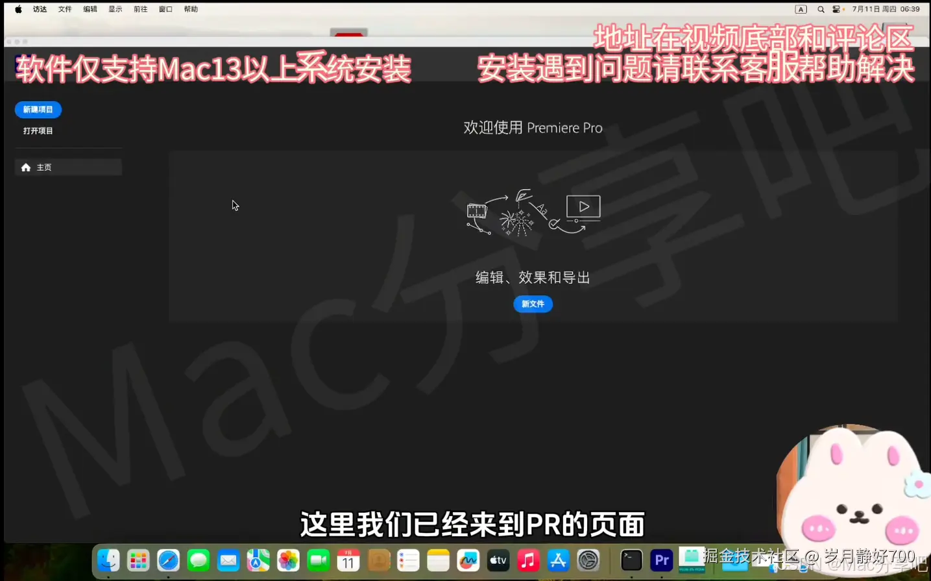Open Calendar showing July 11 in the Dock
Image resolution: width=931 pixels, height=581 pixels.
pyautogui.click(x=348, y=560)
